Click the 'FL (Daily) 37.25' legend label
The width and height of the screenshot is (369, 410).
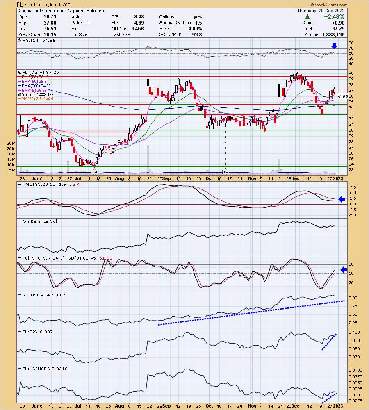tap(41, 72)
